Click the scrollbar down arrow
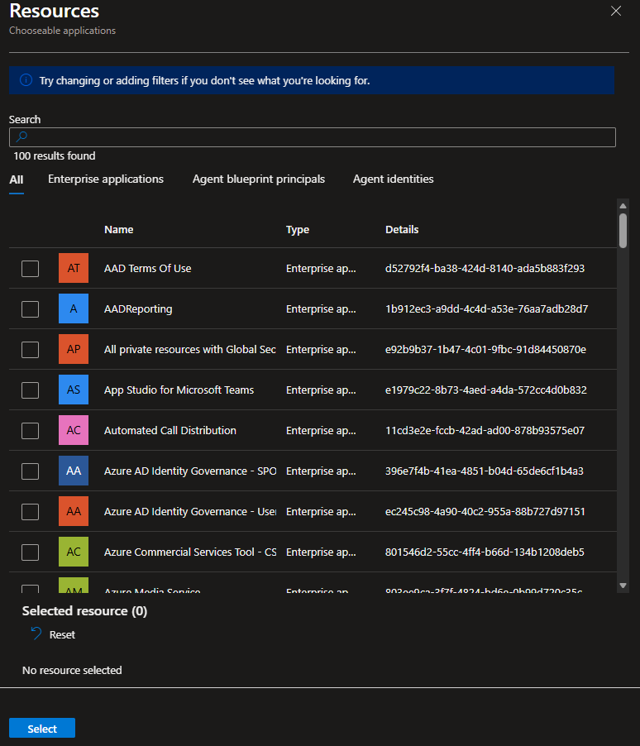Image resolution: width=640 pixels, height=746 pixels. tap(623, 586)
